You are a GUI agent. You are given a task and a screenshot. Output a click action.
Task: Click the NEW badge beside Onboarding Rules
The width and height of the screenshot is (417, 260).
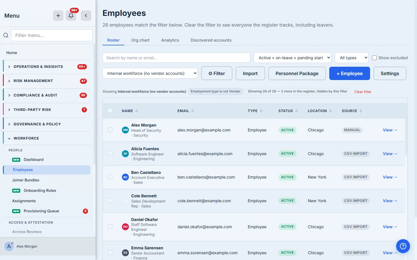click(16, 191)
